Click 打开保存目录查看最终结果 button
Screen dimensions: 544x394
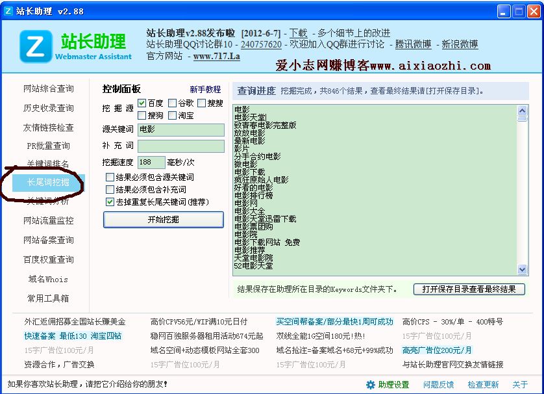click(469, 289)
